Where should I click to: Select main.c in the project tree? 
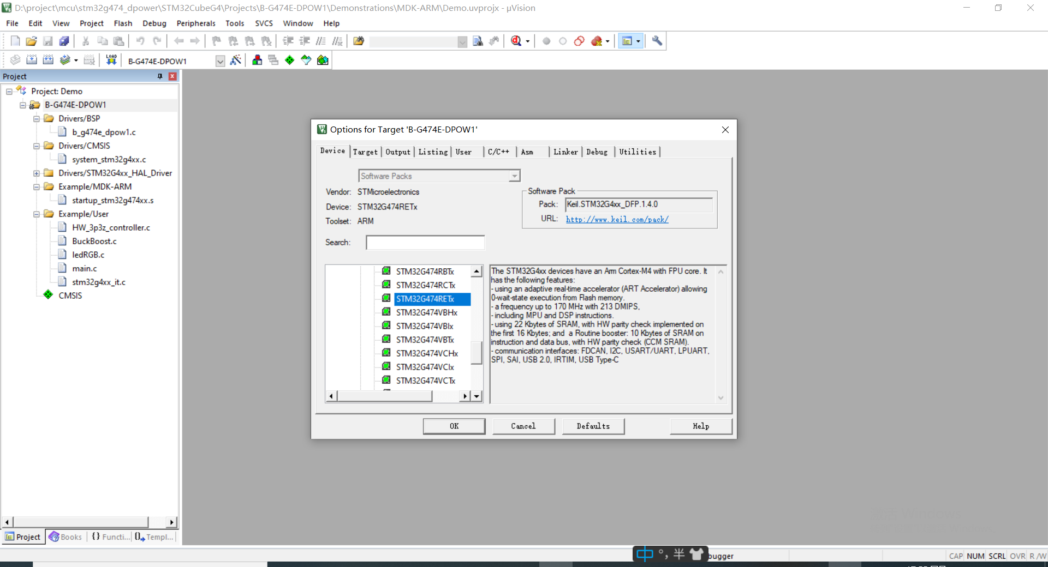(85, 268)
